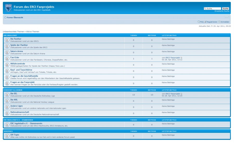Open ERC Ingolstadt e.V. - Stammverein forum link
This screenshot has height=143, width=234.
point(26,123)
